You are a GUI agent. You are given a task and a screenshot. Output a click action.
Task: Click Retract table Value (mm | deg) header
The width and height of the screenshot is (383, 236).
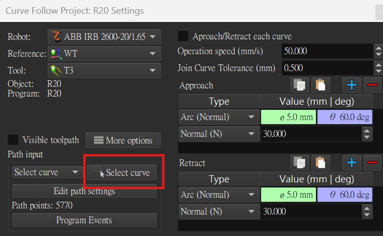coord(316,179)
